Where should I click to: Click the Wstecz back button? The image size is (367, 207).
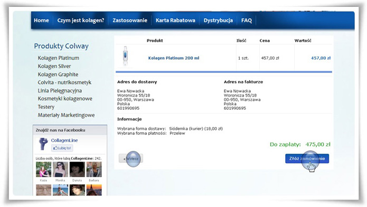(x=131, y=159)
